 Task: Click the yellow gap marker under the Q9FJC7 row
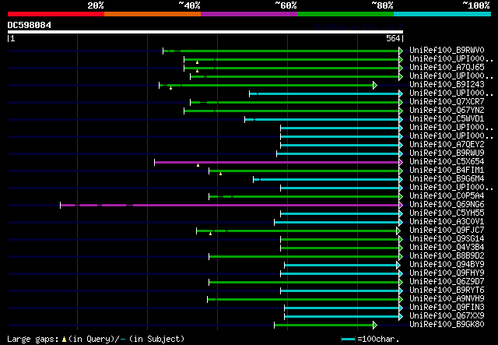click(x=210, y=234)
